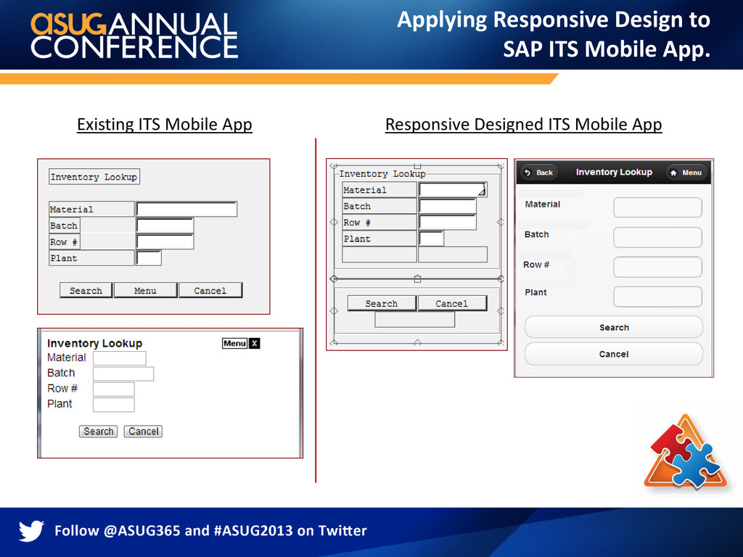Tap the wide Search button in responsive app

(x=614, y=327)
